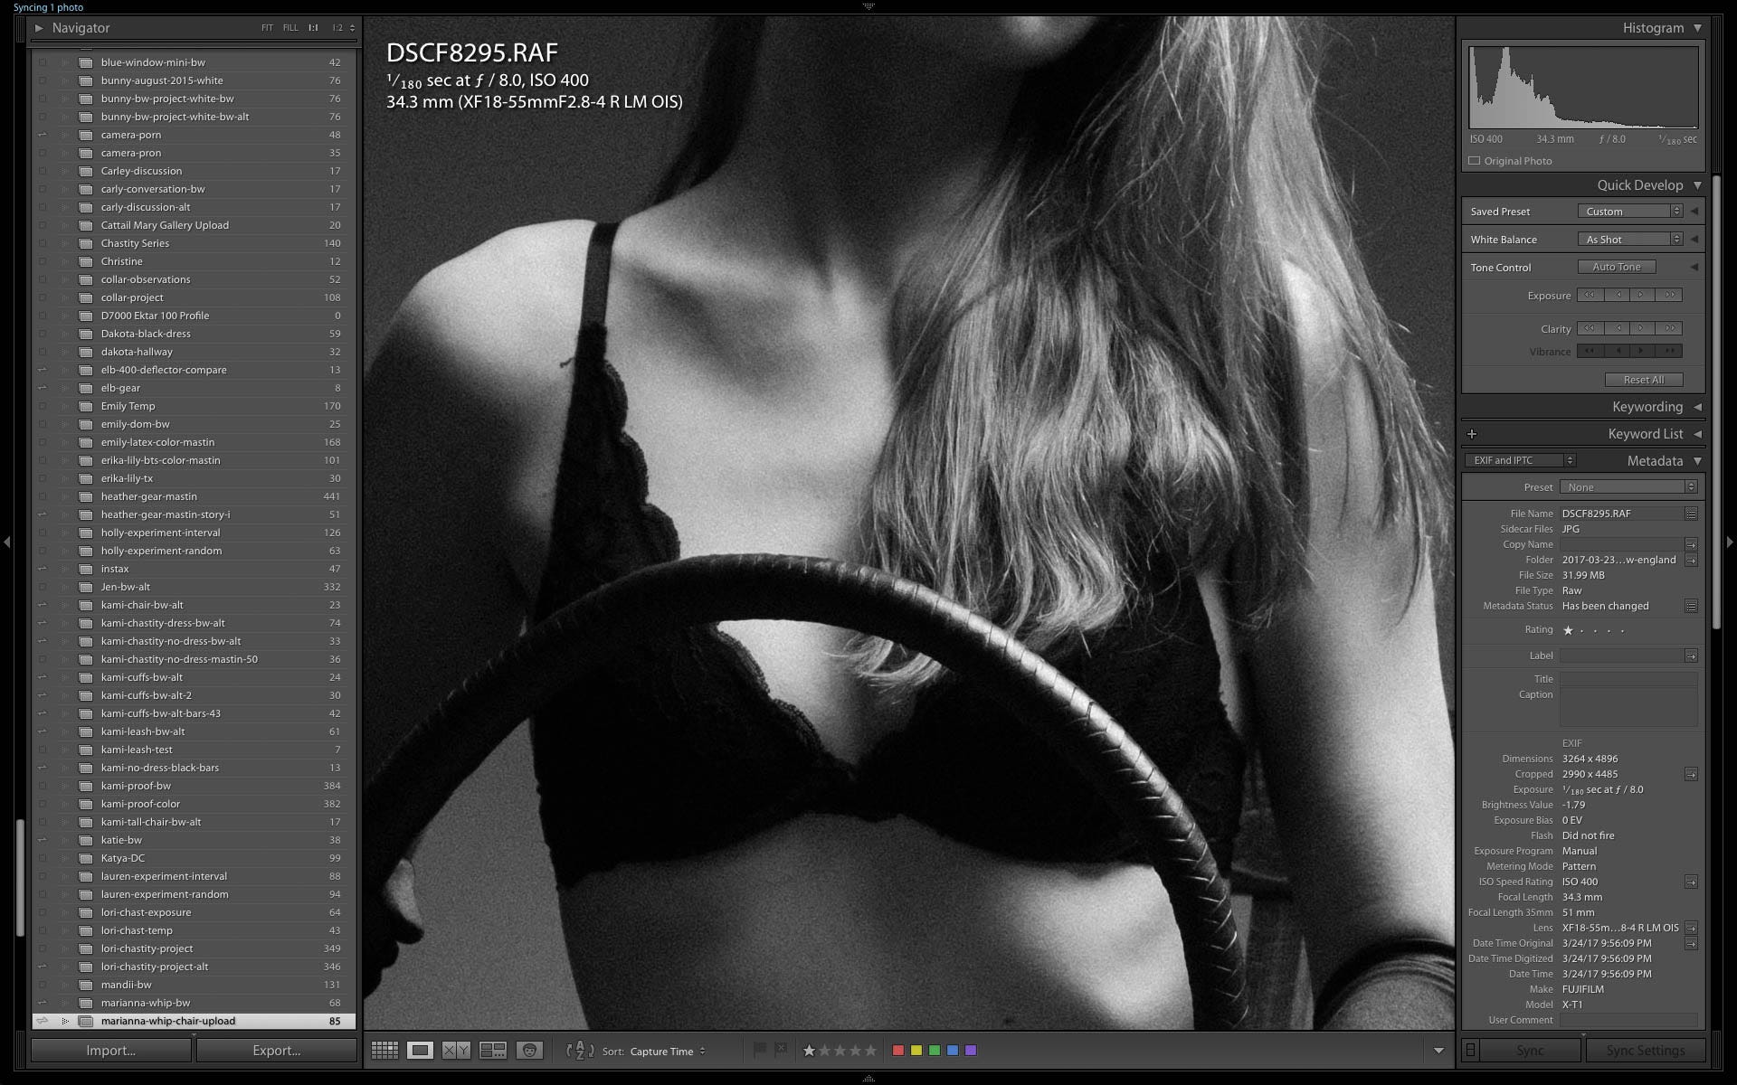1737x1085 pixels.
Task: Click Folder go-to arrow icon in Metadata
Action: [x=1691, y=560]
